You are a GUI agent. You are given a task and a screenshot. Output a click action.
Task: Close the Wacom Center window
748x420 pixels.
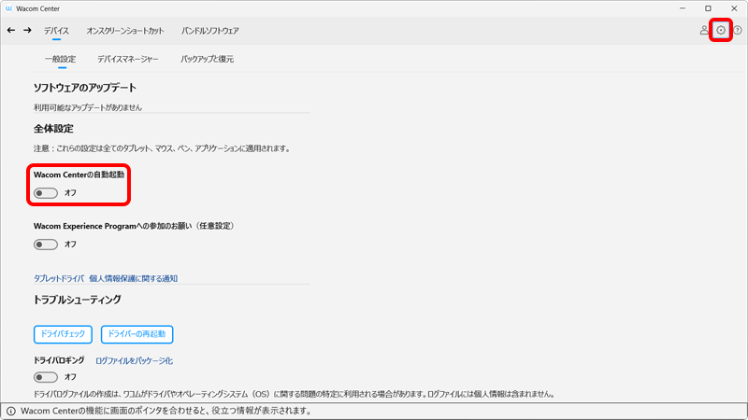click(734, 8)
